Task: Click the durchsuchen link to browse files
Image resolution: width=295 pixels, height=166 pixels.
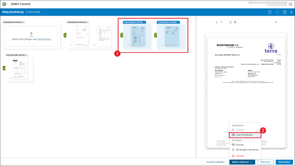Action: 44,39
